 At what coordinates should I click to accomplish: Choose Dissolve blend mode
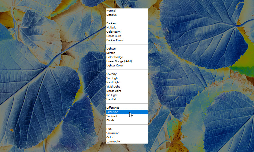coord(127,15)
